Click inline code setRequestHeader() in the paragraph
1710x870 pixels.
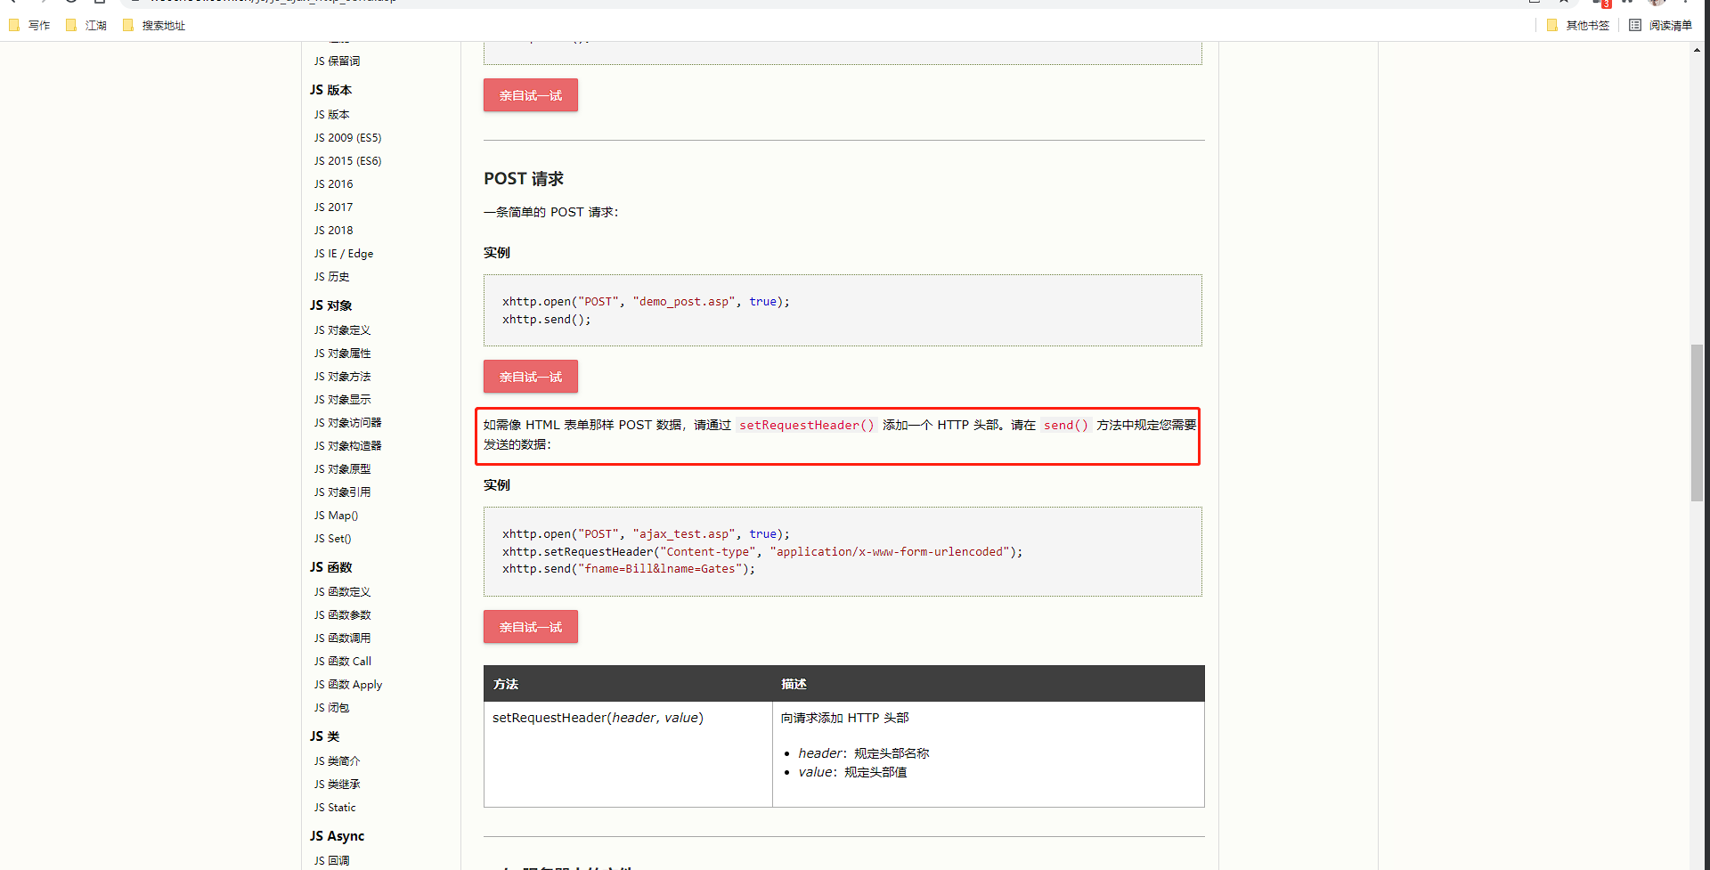click(807, 426)
